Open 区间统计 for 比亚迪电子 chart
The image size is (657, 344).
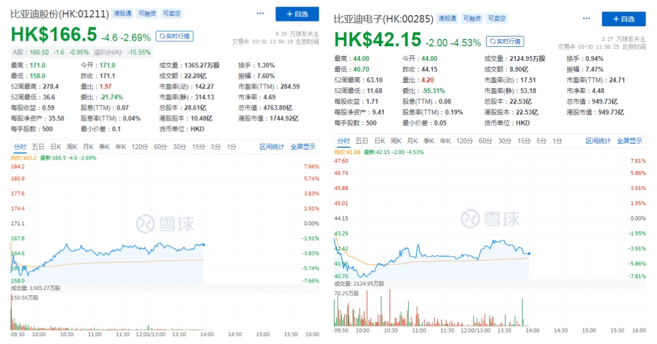(x=598, y=141)
